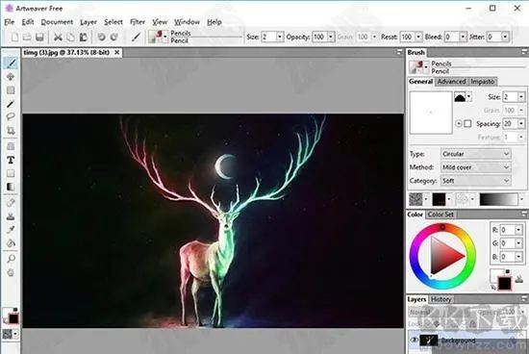529x354 pixels.
Task: Open the Category dropdown showing Soft
Action: (x=476, y=181)
